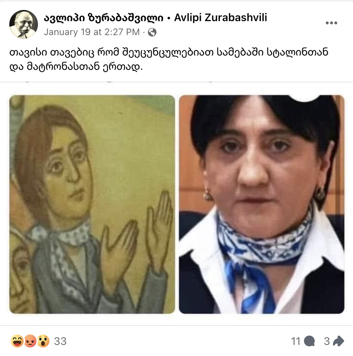Open the post options three-dot menu
353x356 pixels.
pos(331,23)
